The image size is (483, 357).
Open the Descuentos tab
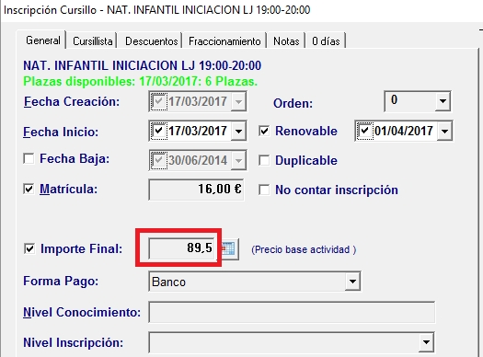[x=151, y=41]
